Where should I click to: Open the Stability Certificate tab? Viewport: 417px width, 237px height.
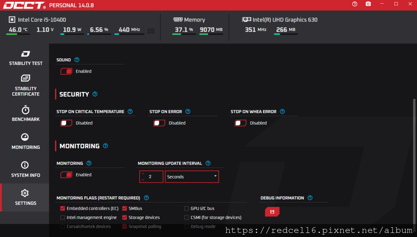[26, 85]
